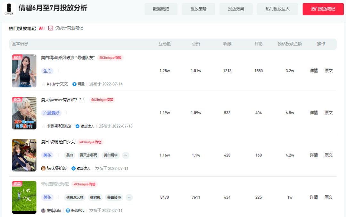Open the 热门投放达人 tab
The height and width of the screenshot is (217, 346).
pyautogui.click(x=277, y=9)
